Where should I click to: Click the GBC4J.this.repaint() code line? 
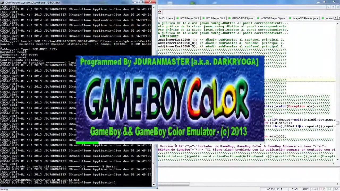pyautogui.click(x=300, y=126)
